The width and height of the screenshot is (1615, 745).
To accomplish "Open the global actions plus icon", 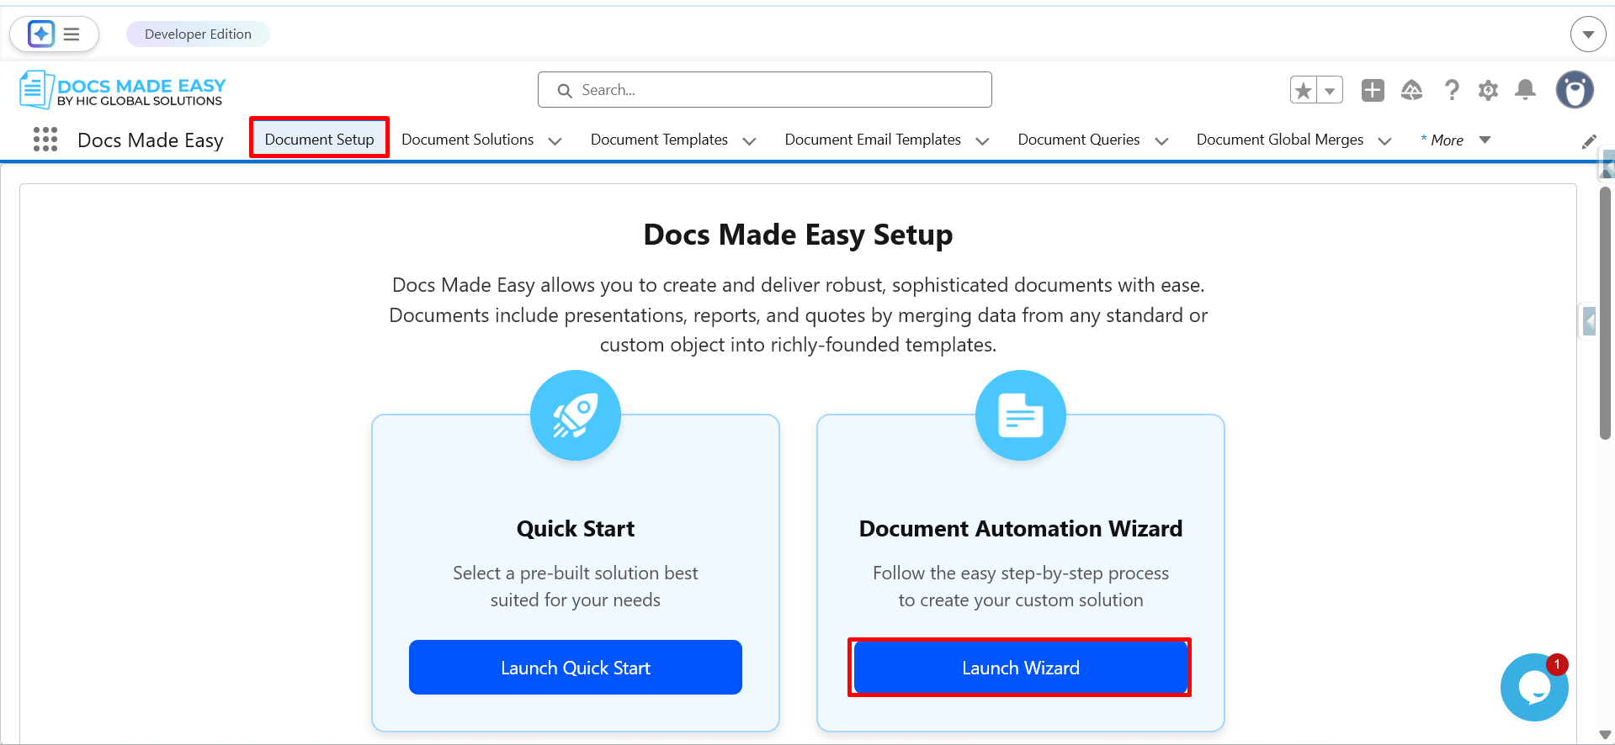I will (x=1373, y=90).
